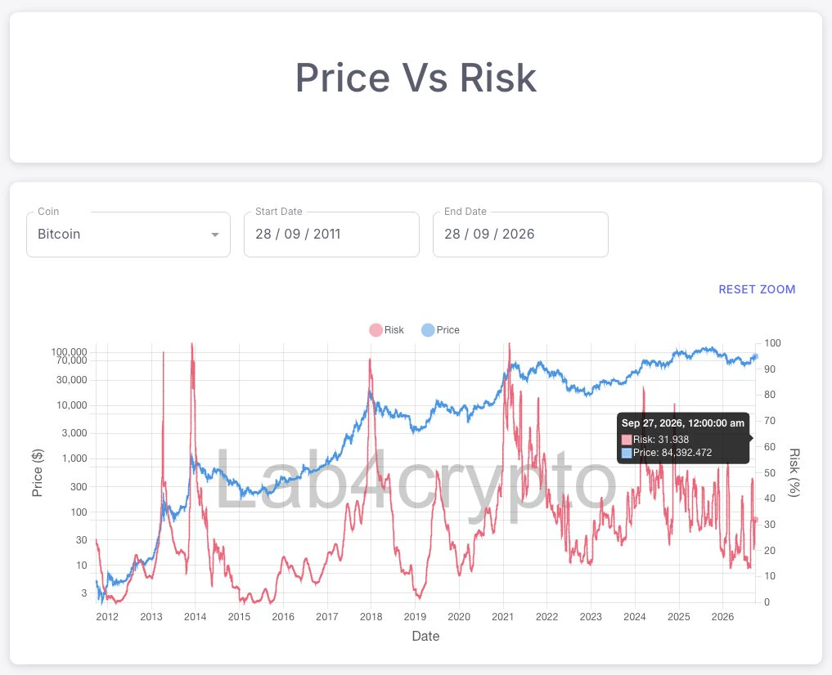This screenshot has width=832, height=675.
Task: Click the 2018 label on date axis
Action: click(x=371, y=617)
